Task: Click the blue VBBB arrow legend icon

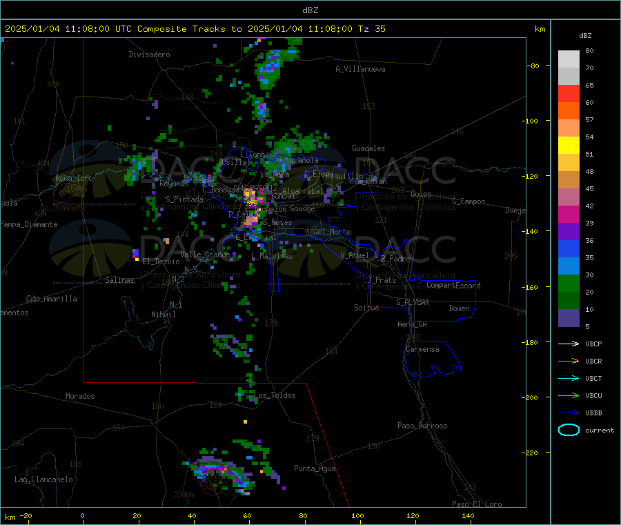Action: (x=569, y=413)
